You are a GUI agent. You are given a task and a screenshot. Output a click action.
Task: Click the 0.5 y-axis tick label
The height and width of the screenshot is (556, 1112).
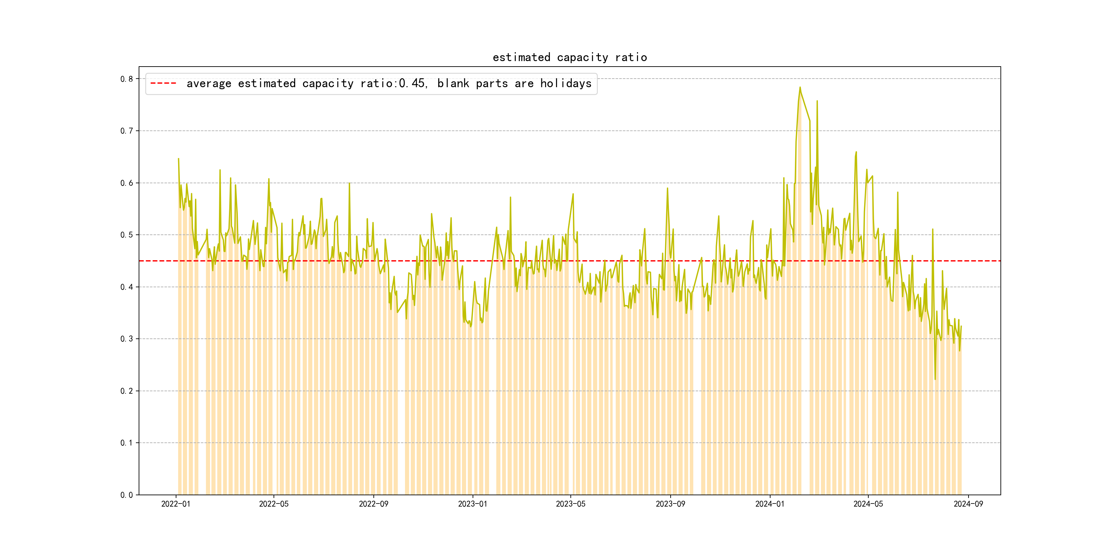coord(127,235)
